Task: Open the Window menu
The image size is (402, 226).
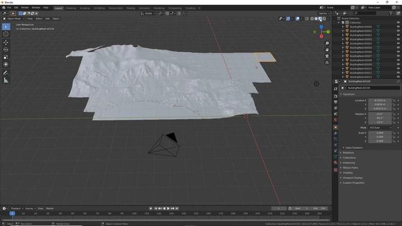Action: pos(36,8)
